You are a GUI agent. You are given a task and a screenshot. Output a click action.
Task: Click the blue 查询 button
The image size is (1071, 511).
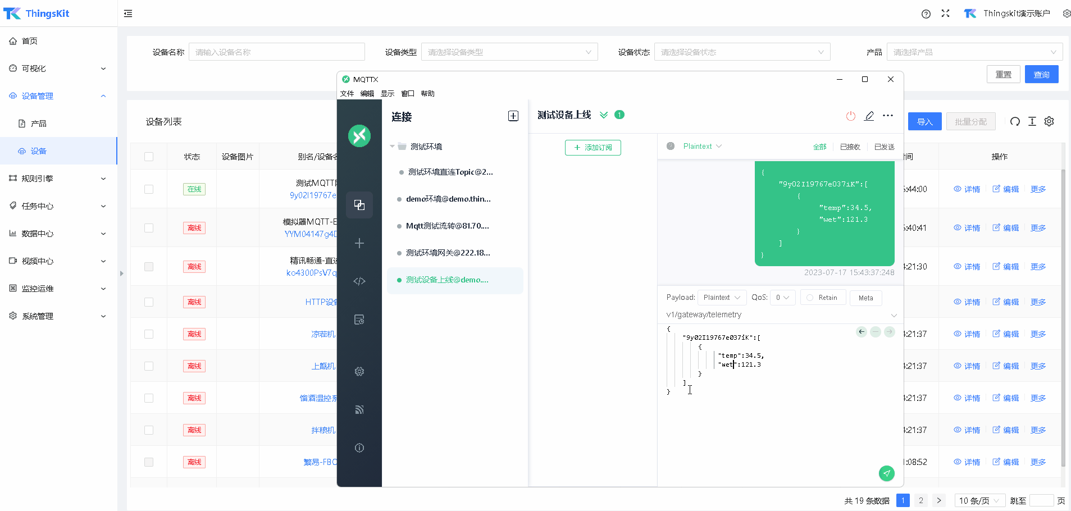click(1041, 75)
